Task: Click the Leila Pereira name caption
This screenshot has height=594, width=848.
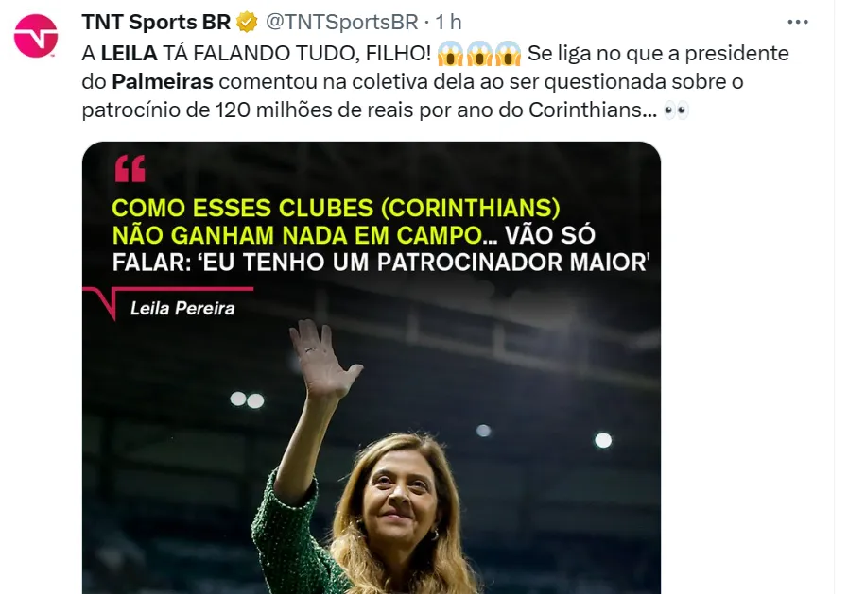Action: [182, 309]
